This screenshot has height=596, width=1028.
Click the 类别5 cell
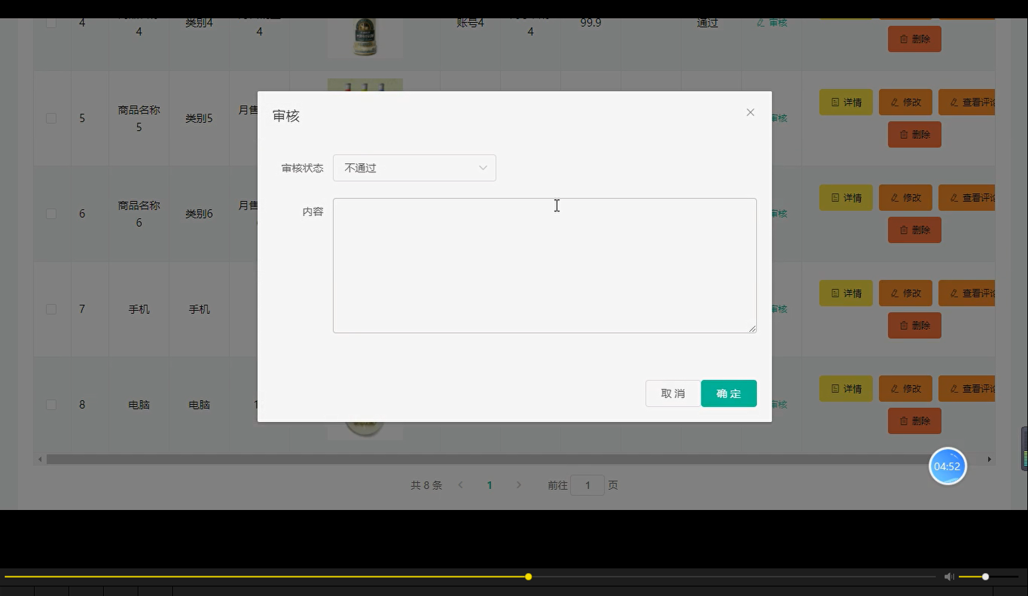pos(199,119)
